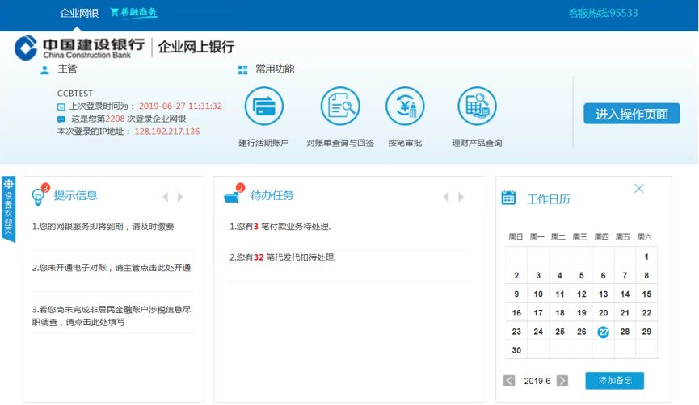Screen dimensions: 699x405
Task: Select date 30 in calendar
Action: (x=516, y=350)
